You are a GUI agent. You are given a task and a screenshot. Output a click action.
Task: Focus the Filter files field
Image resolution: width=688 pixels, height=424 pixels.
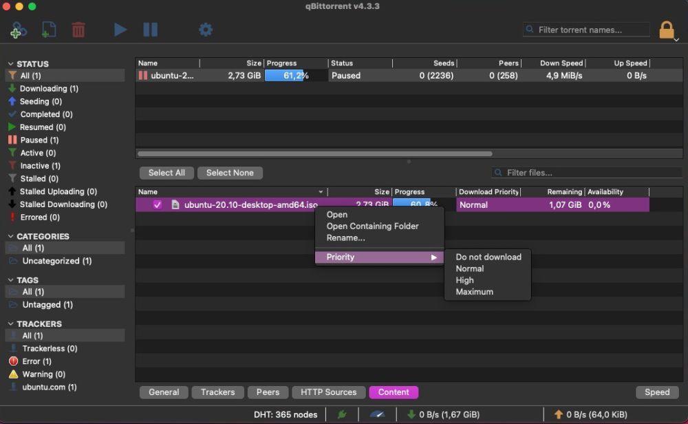click(587, 173)
